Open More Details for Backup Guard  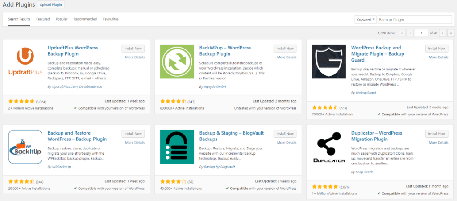tap(439, 57)
